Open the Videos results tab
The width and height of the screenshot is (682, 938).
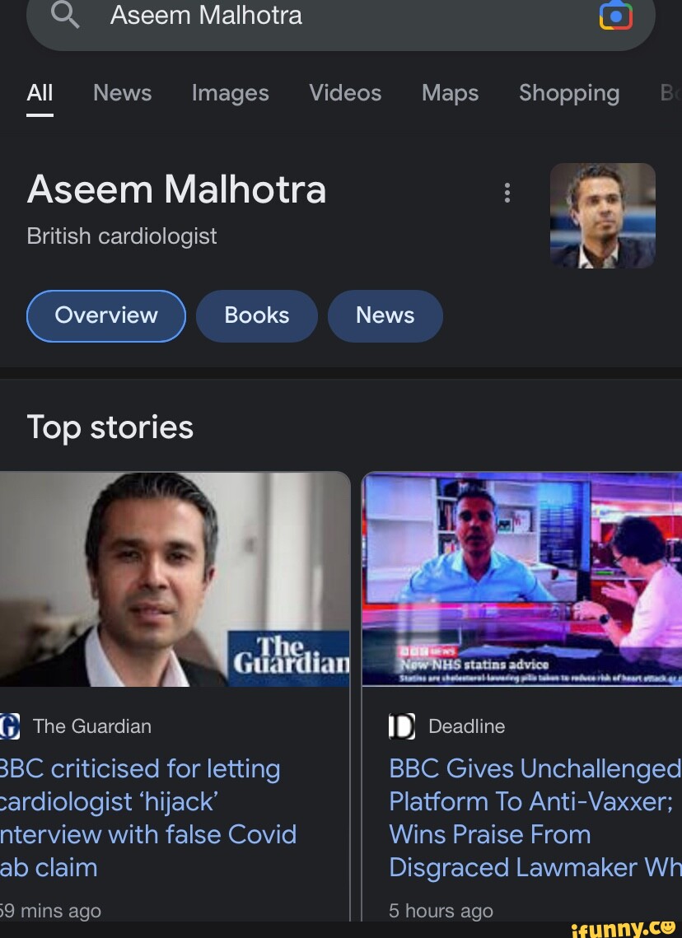coord(345,93)
